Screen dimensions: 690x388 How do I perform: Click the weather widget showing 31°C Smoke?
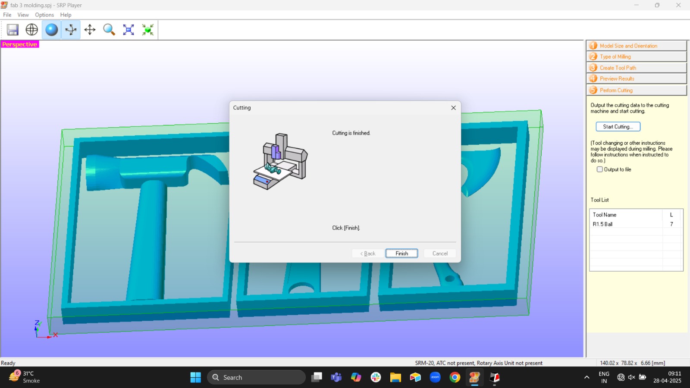point(25,377)
